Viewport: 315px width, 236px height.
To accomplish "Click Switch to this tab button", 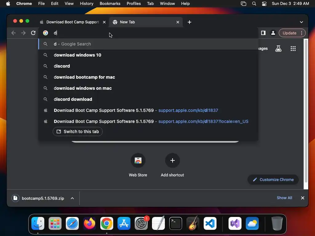I will (x=78, y=132).
